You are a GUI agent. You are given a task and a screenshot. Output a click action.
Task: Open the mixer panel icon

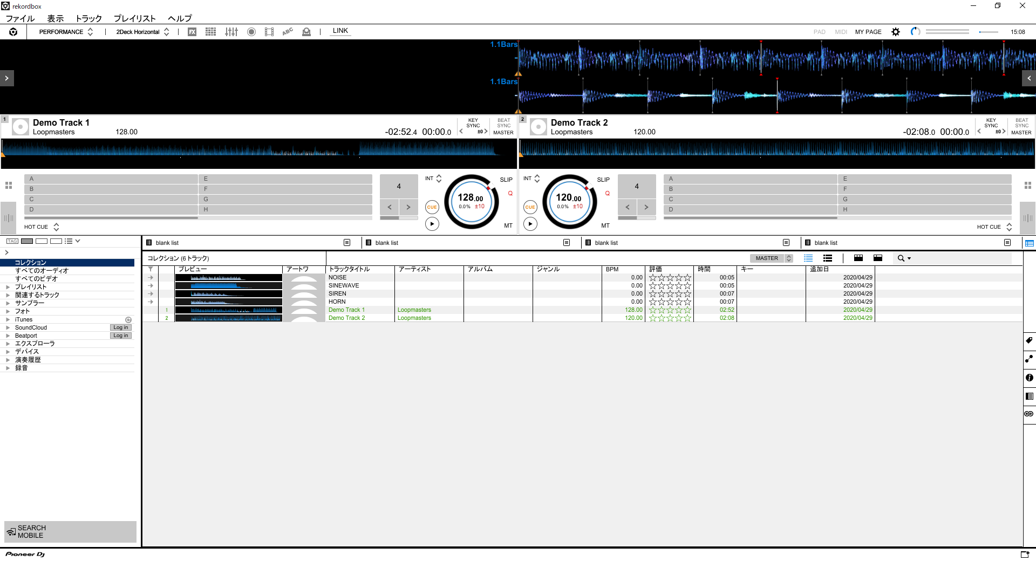pos(231,32)
